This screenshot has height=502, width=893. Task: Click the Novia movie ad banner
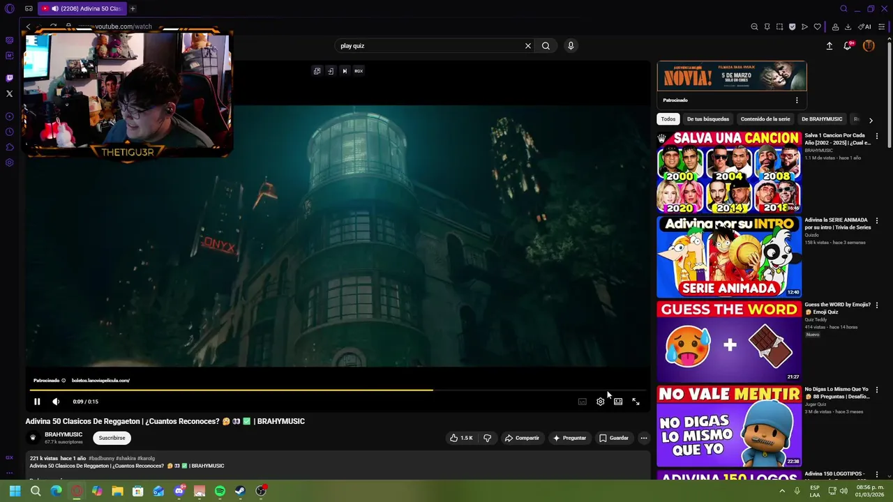pyautogui.click(x=732, y=76)
